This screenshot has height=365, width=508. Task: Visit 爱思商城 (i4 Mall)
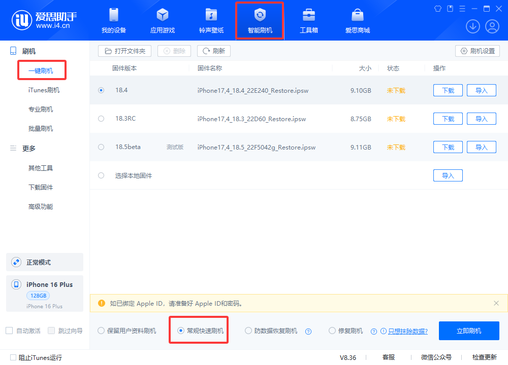(x=357, y=20)
